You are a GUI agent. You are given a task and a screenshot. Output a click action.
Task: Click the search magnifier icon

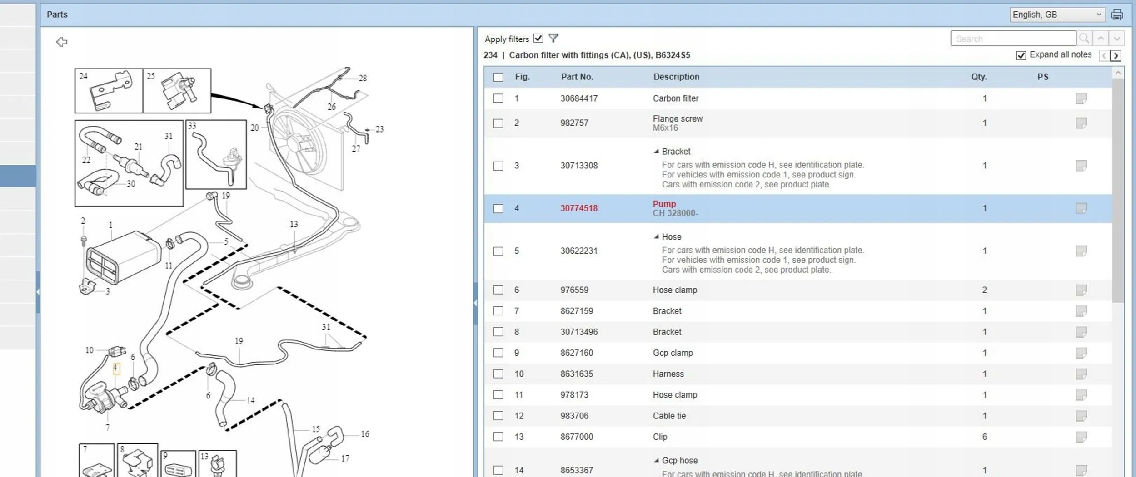[1084, 39]
